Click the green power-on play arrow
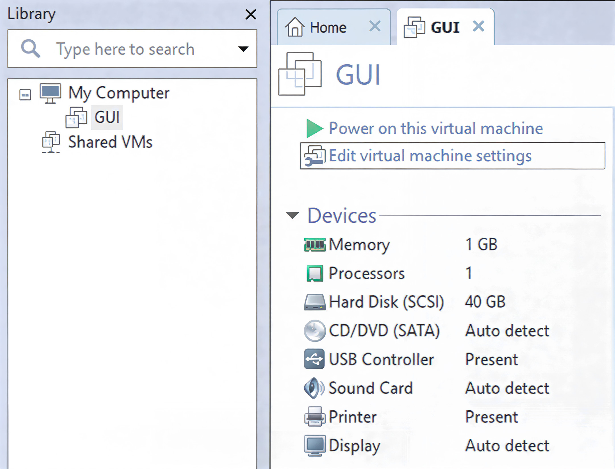 314,129
